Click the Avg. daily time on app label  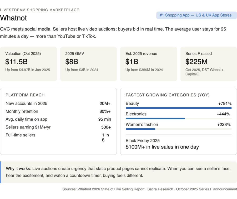27,119
